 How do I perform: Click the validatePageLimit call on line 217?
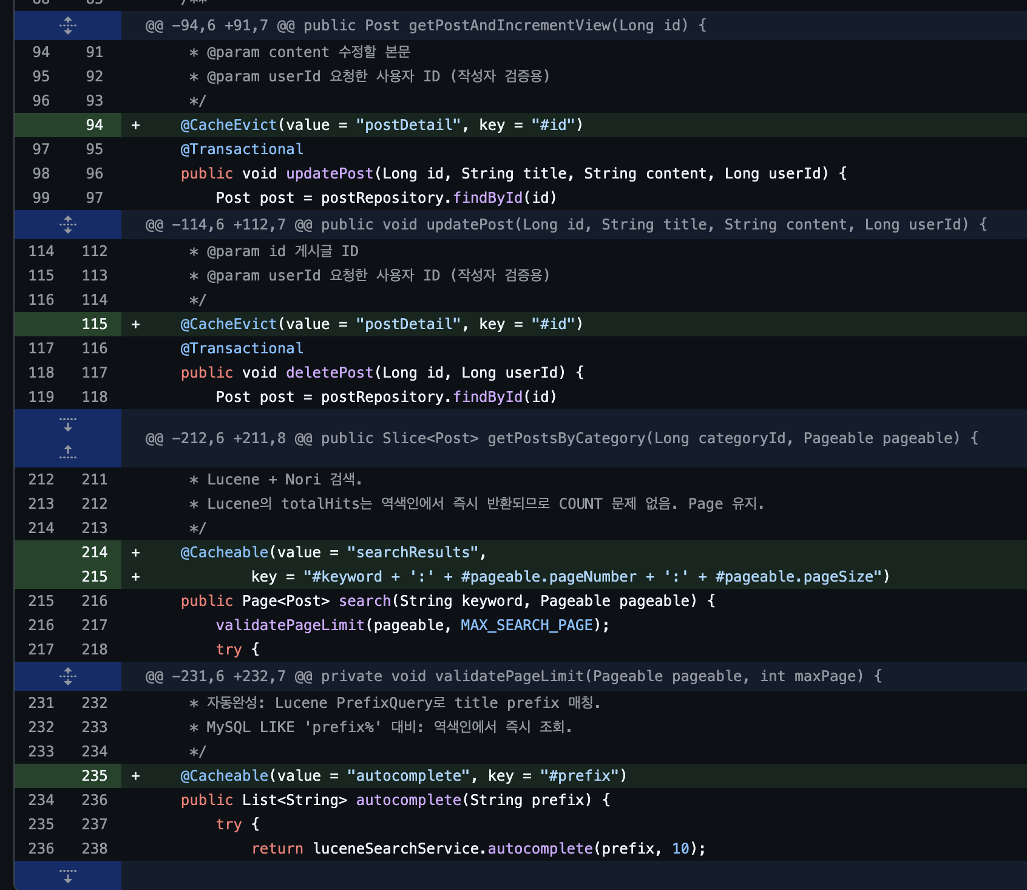290,625
